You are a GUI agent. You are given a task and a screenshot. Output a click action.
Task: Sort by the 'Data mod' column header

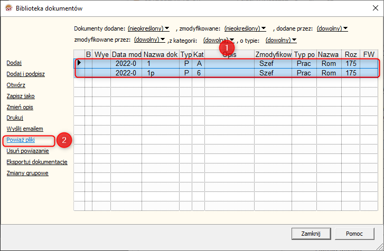(126, 54)
